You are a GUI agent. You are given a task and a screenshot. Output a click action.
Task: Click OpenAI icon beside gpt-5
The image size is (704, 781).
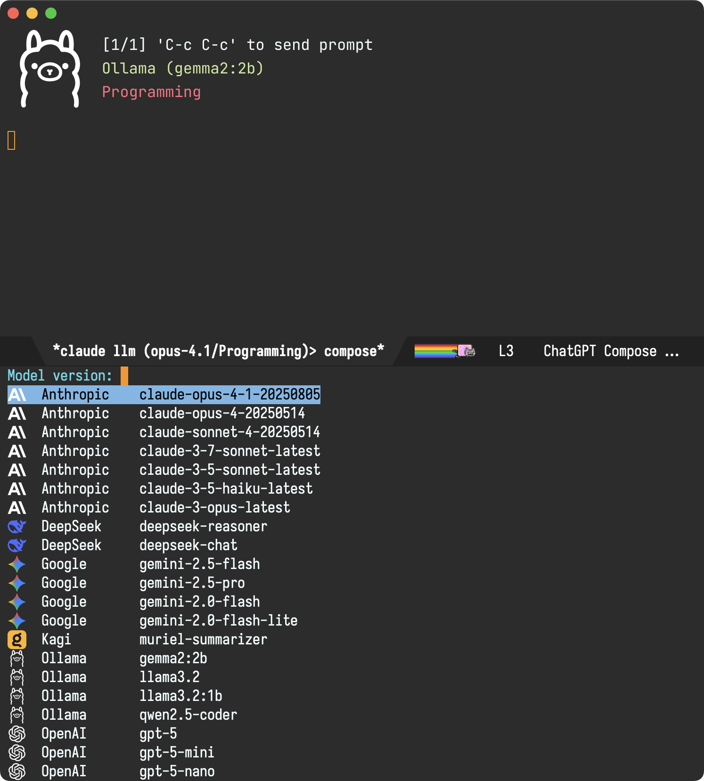click(17, 733)
